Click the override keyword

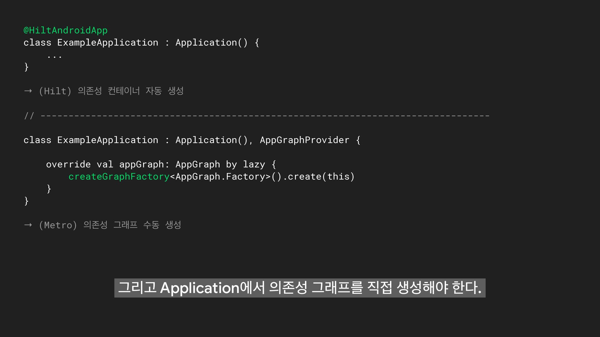(68, 164)
